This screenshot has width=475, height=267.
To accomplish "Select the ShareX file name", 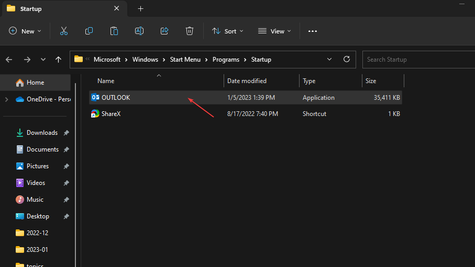I will point(111,114).
